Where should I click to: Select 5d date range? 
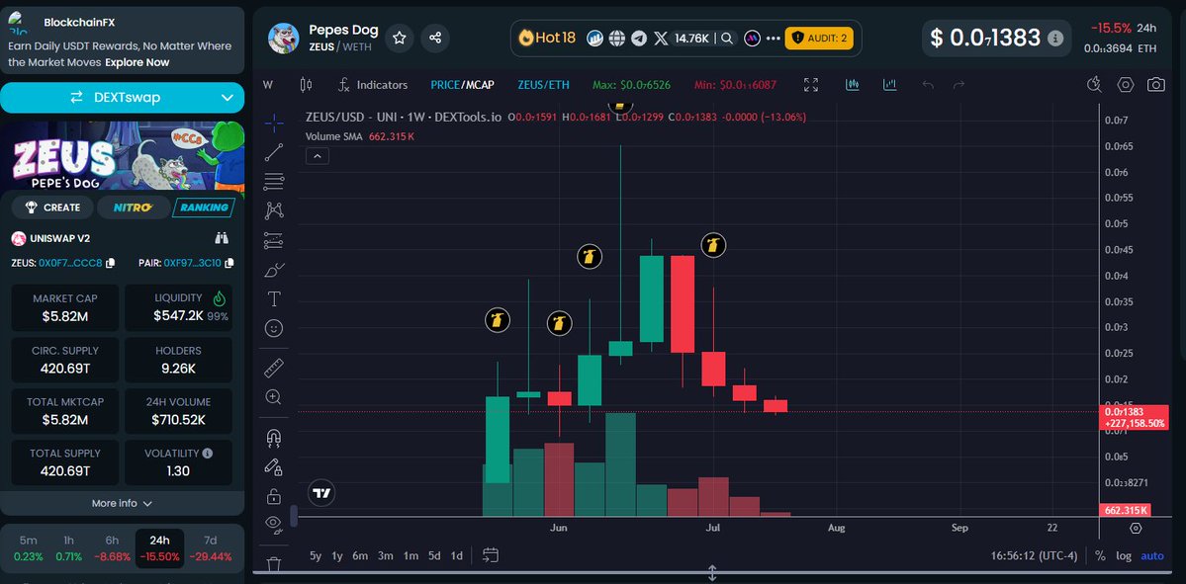434,556
